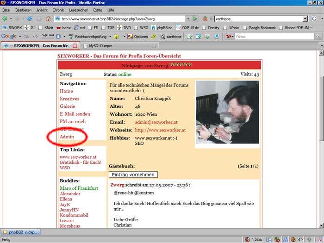Expand the Google logo dropdown arrow

coord(20,37)
